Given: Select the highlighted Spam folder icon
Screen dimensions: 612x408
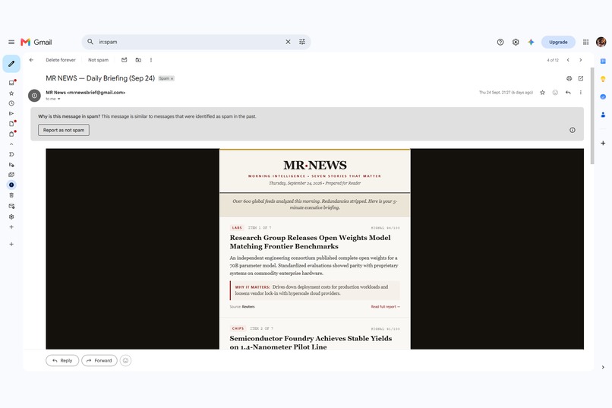Looking at the screenshot, I should click(x=11, y=185).
